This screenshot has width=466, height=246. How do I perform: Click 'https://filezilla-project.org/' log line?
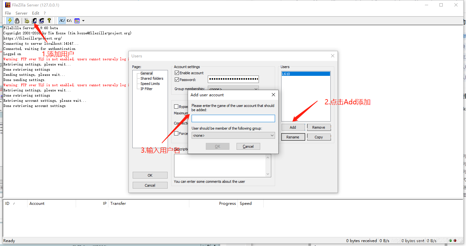click(32, 39)
